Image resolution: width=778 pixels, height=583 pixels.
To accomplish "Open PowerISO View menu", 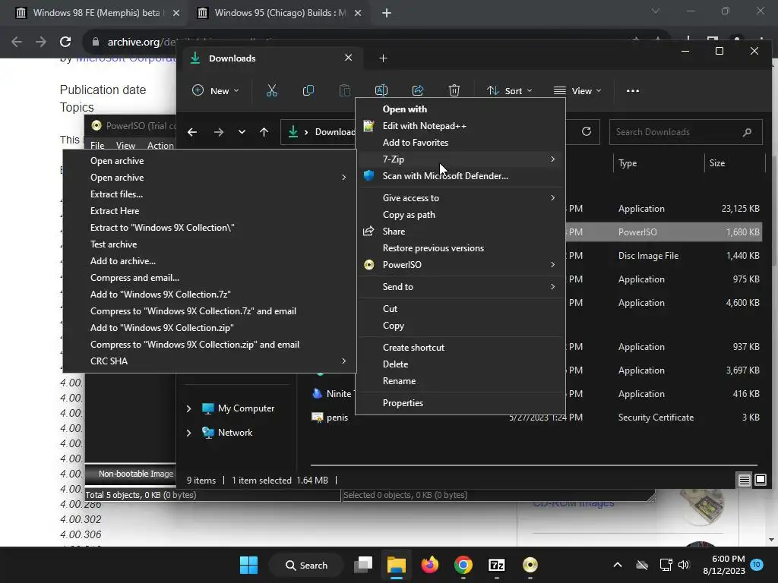I will [x=125, y=145].
